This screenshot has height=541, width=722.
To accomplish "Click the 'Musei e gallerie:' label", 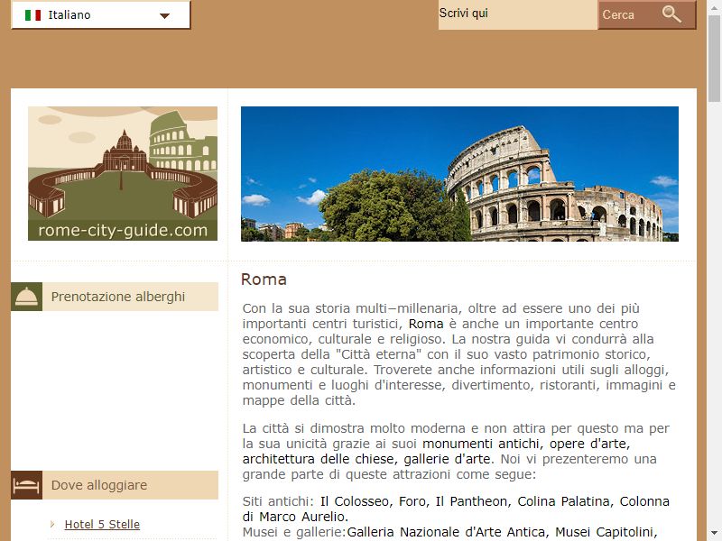I will [294, 532].
